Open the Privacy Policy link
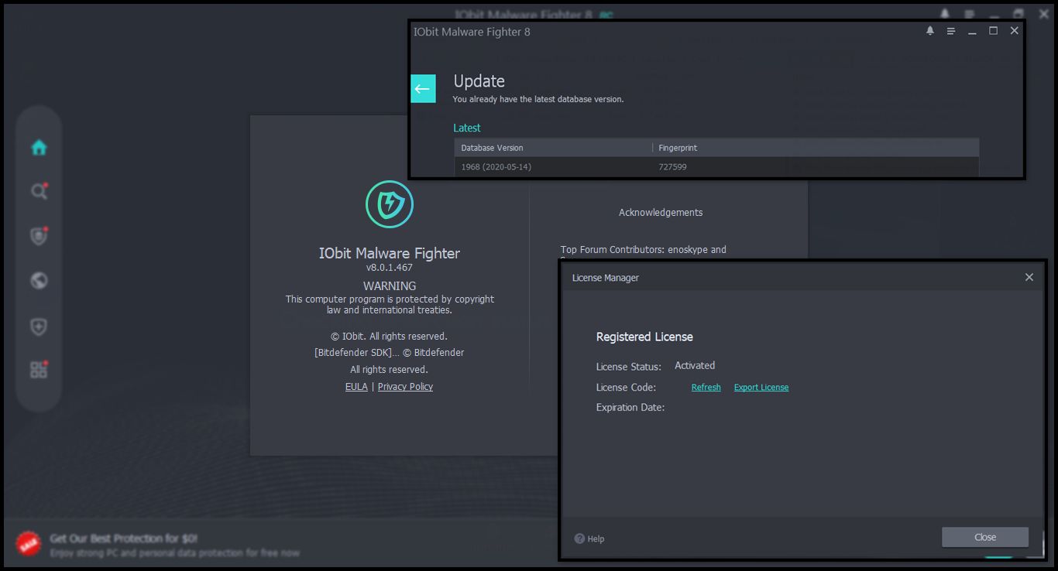1058x571 pixels. pyautogui.click(x=405, y=387)
